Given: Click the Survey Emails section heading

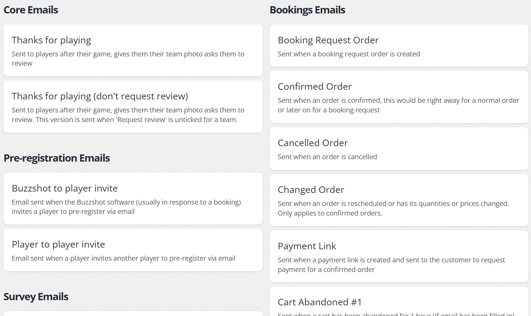Looking at the screenshot, I should click(x=36, y=297).
